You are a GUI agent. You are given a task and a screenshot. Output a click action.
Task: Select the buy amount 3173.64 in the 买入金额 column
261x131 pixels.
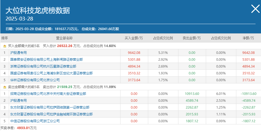pyautogui.click(x=134, y=80)
